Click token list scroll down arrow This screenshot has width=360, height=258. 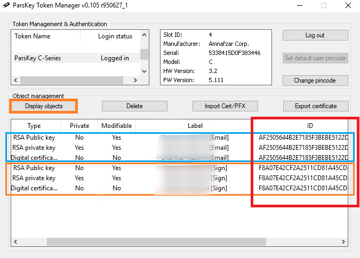pyautogui.click(x=144, y=71)
